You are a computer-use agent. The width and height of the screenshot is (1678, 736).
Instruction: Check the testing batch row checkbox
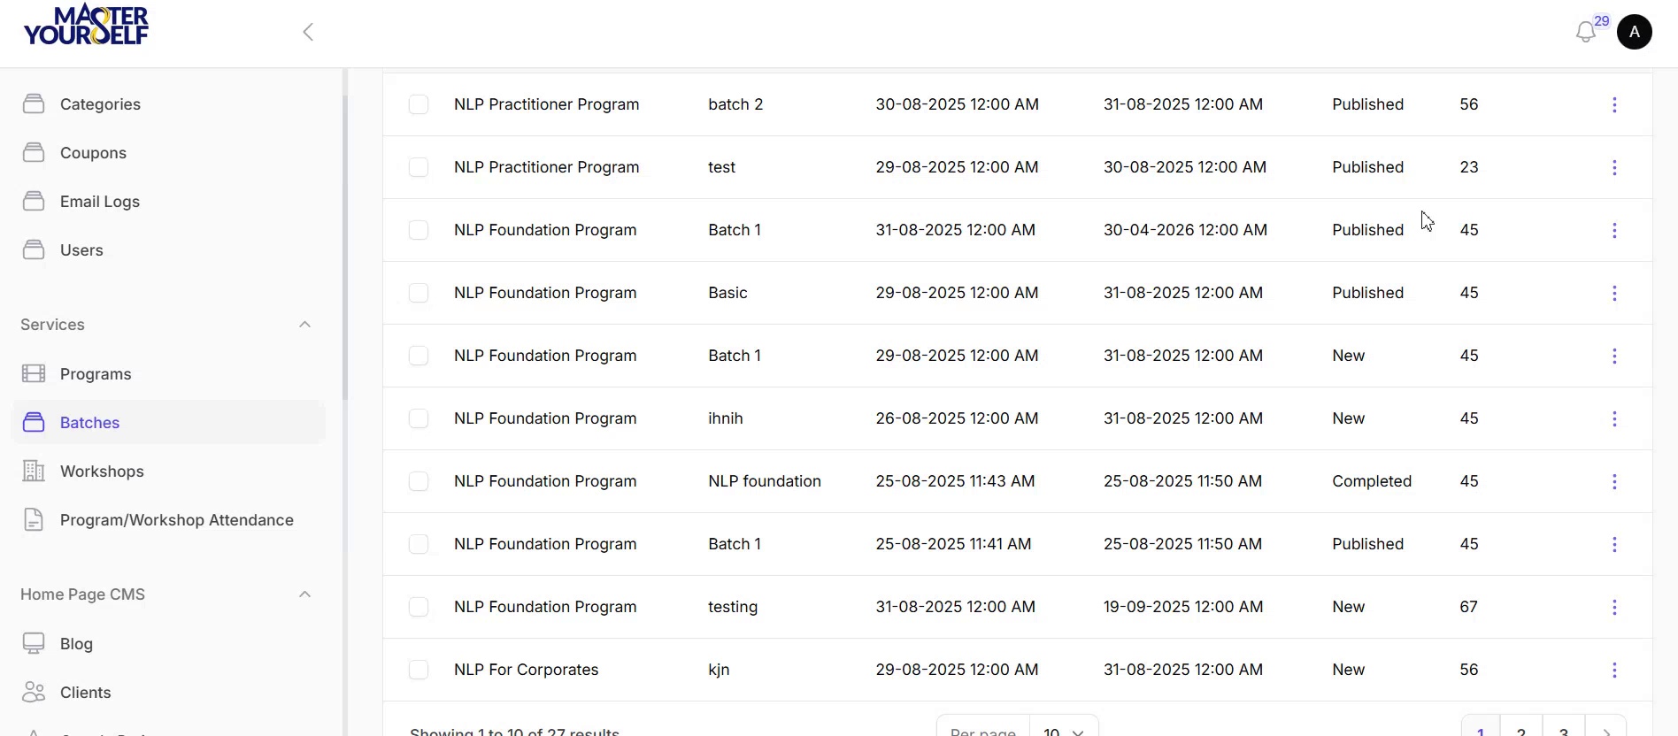point(419,607)
